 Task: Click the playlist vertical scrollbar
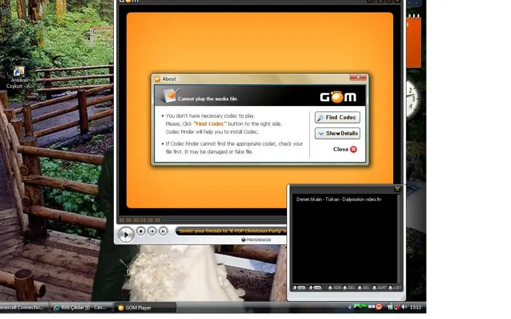coord(399,239)
